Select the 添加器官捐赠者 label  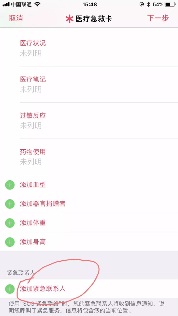pyautogui.click(x=42, y=204)
